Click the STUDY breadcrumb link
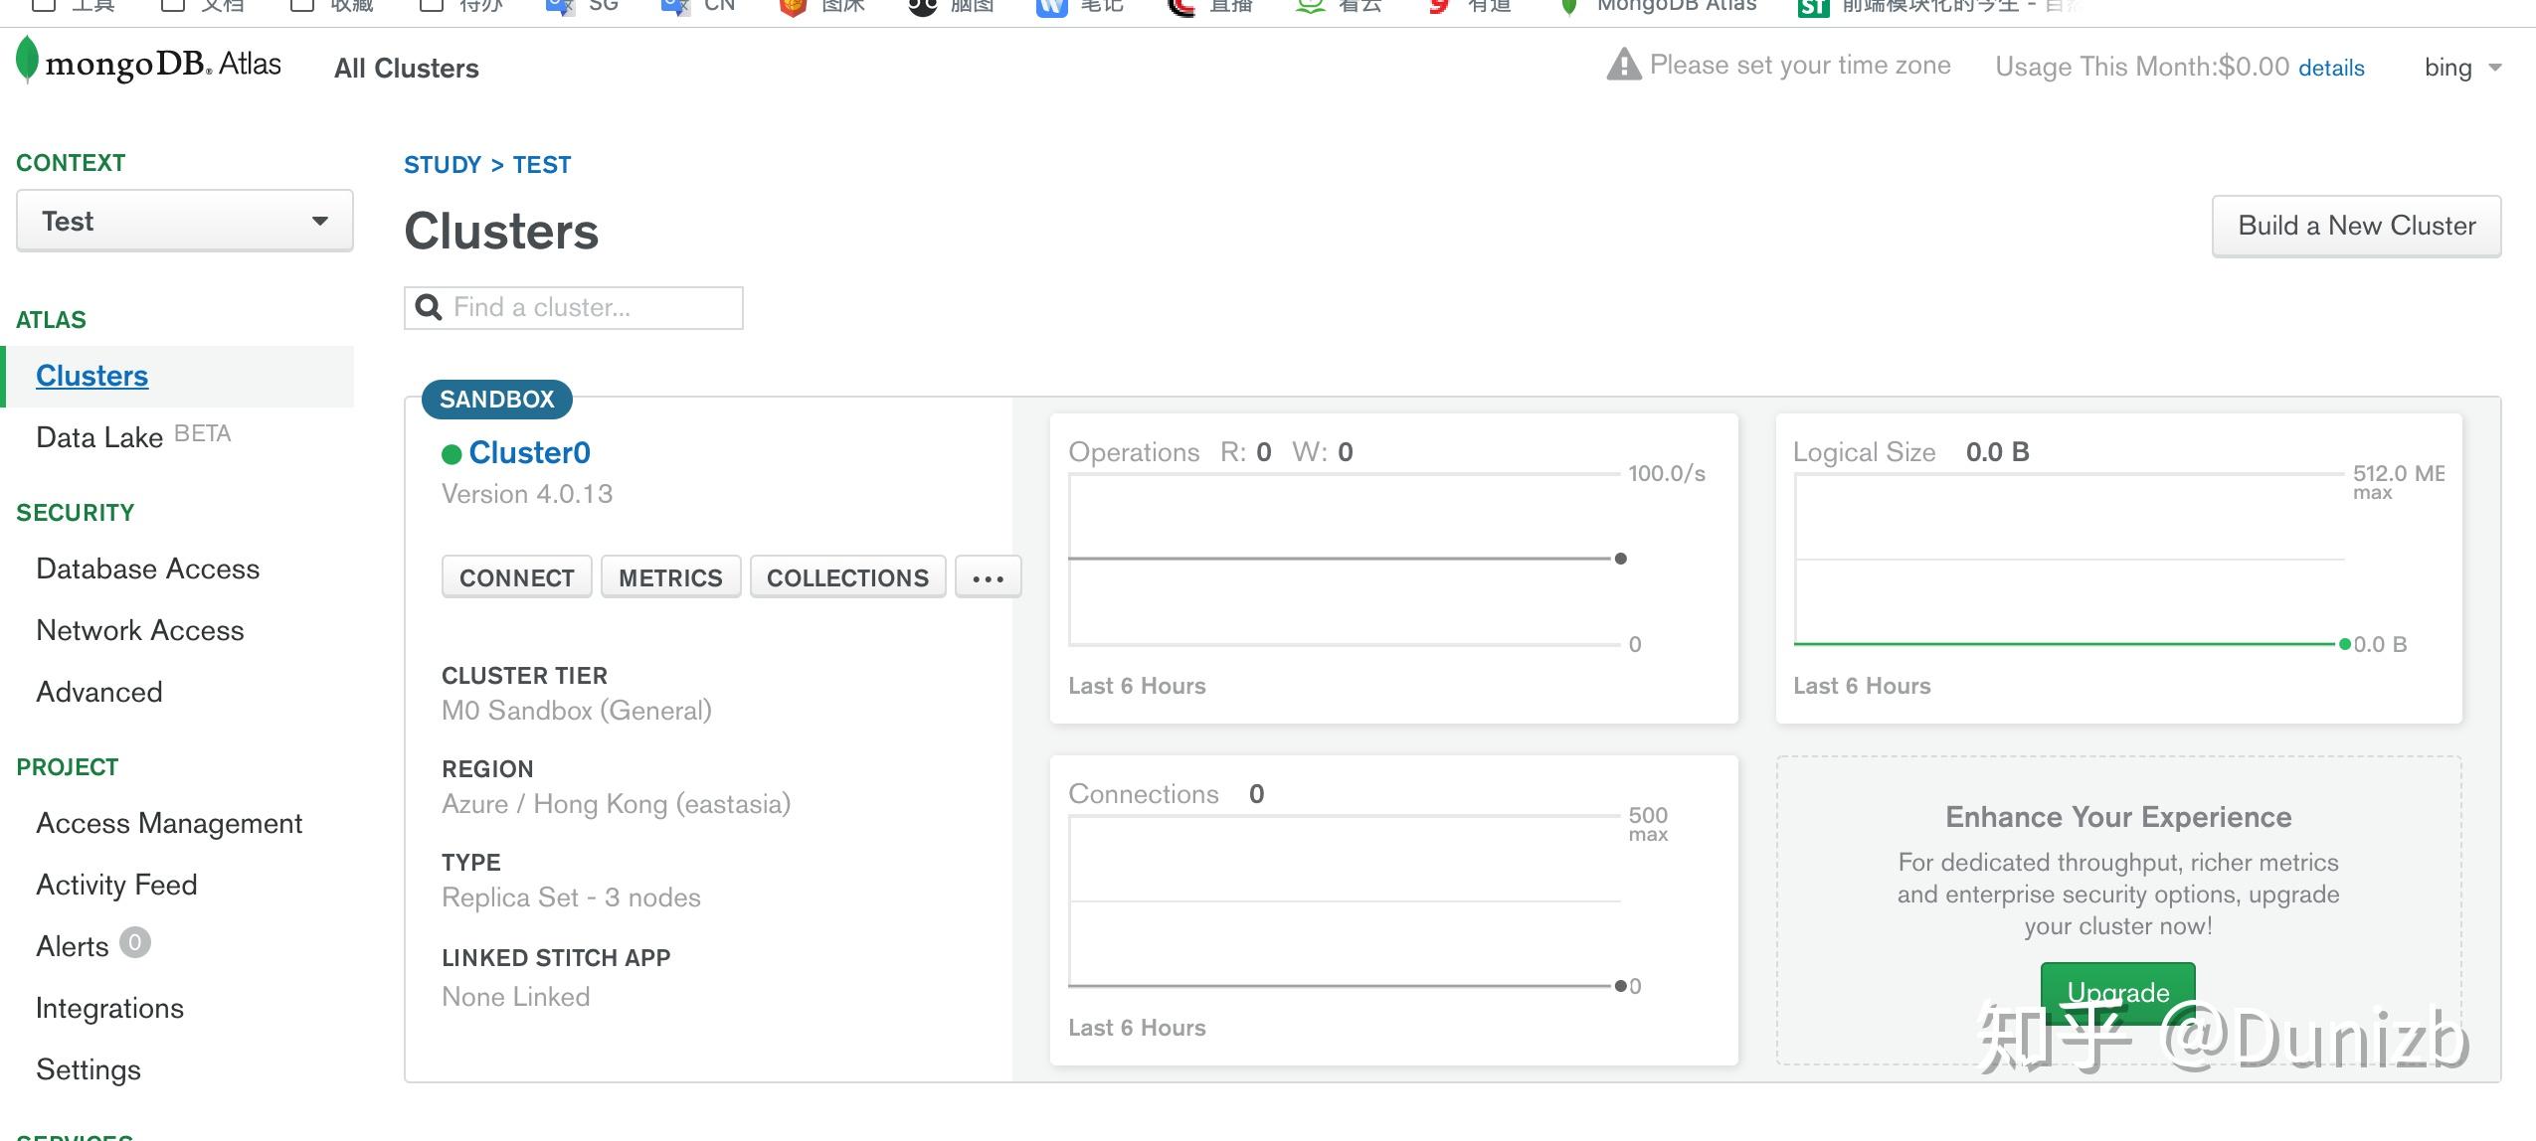This screenshot has height=1141, width=2536. (442, 165)
